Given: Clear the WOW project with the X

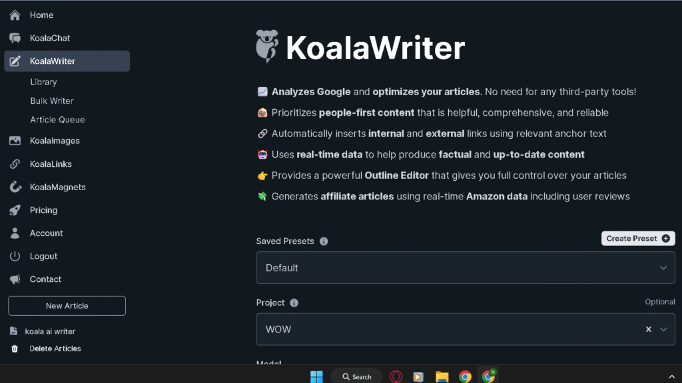Looking at the screenshot, I should (x=648, y=329).
